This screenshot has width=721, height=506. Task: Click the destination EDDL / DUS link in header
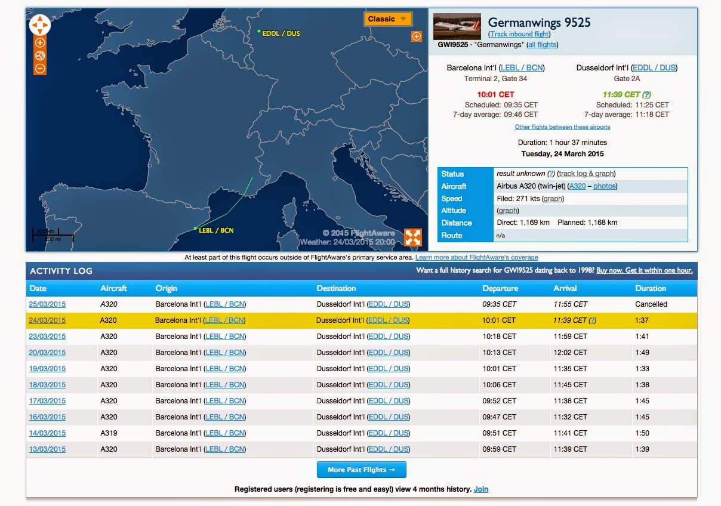tap(654, 68)
